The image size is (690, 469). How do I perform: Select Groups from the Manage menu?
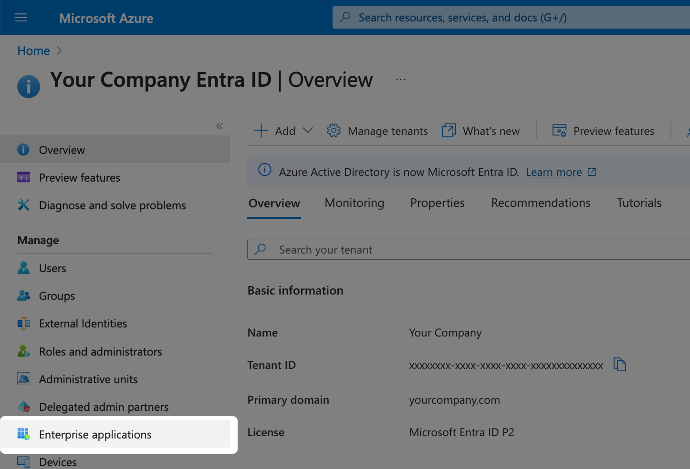[56, 296]
